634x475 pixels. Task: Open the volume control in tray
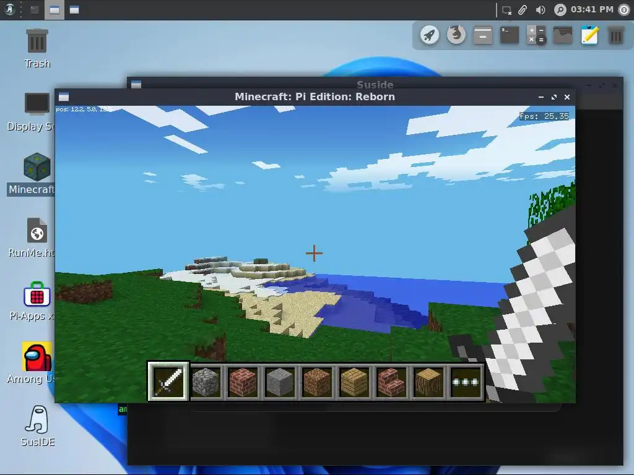(540, 10)
